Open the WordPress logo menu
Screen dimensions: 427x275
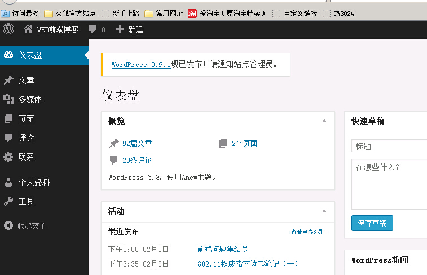coord(8,29)
